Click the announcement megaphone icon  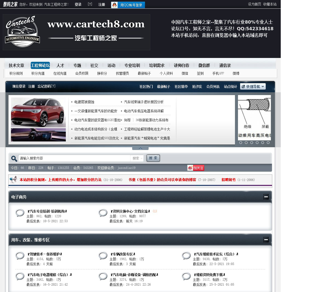click(13, 179)
